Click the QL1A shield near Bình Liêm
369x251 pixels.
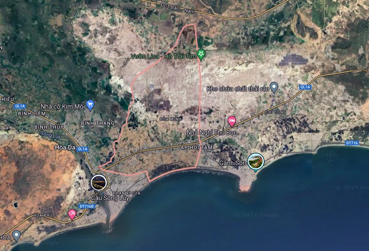point(20,106)
